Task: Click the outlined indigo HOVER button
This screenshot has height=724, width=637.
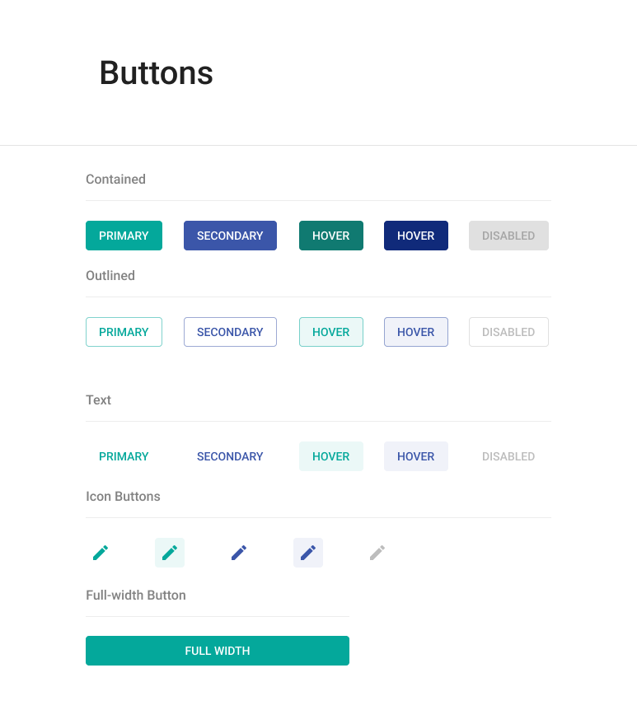Action: (415, 332)
